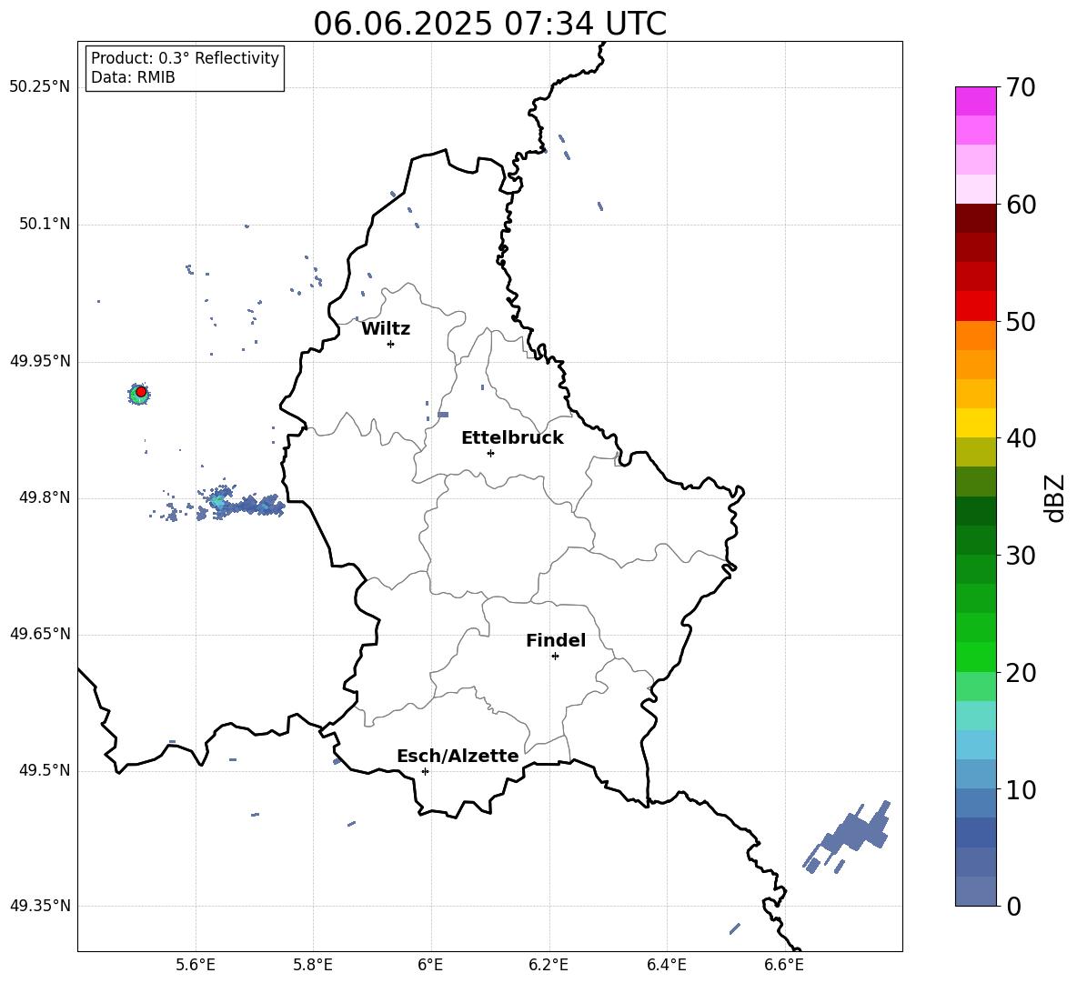Click the red dot radar echo
Screen dimensions: 1077x983
pos(141,392)
